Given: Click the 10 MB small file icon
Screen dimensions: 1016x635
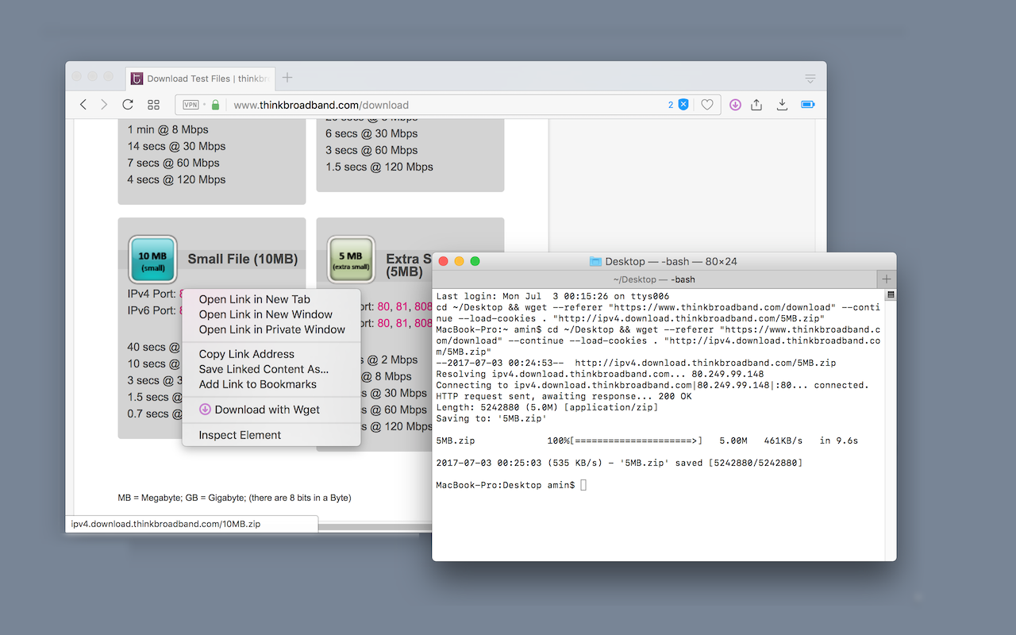Looking at the screenshot, I should [152, 260].
